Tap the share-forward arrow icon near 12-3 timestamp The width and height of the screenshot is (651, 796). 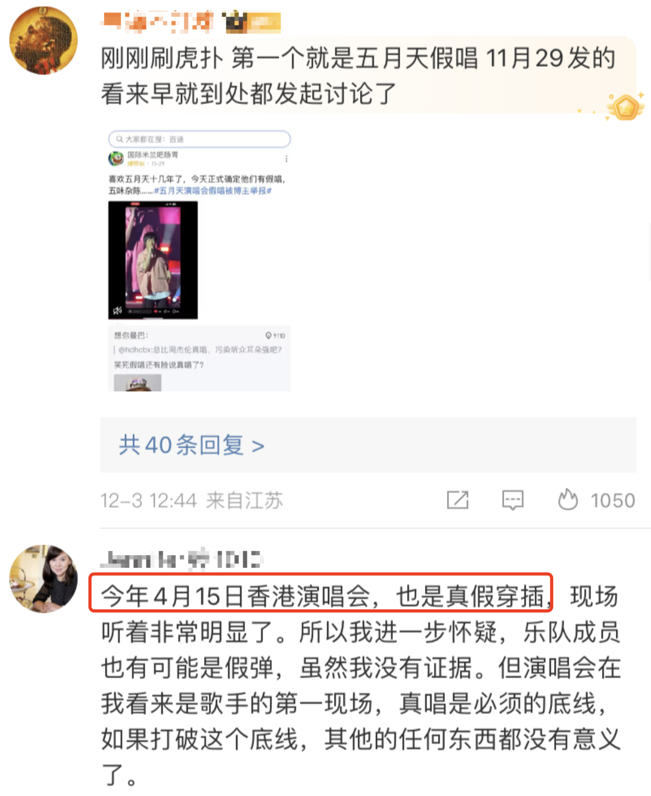457,499
